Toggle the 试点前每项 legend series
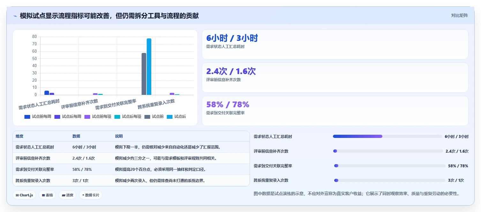Viewport: 481px width, 212px height. [98, 117]
